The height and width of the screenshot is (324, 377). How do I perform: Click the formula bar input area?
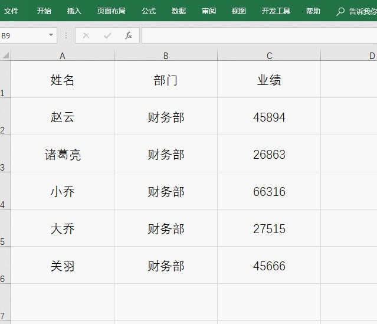click(x=260, y=35)
